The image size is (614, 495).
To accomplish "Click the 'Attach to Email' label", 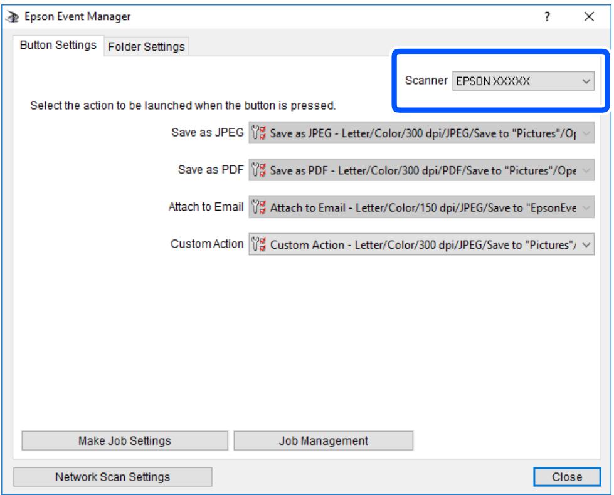I will pyautogui.click(x=206, y=207).
